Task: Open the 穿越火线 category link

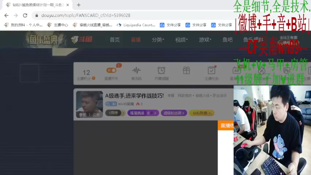Action: pyautogui.click(x=202, y=96)
